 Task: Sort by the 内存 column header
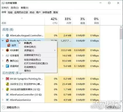pos(65,21)
